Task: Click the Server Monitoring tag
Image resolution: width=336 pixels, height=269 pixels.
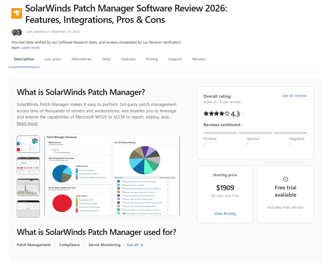Action: click(105, 245)
